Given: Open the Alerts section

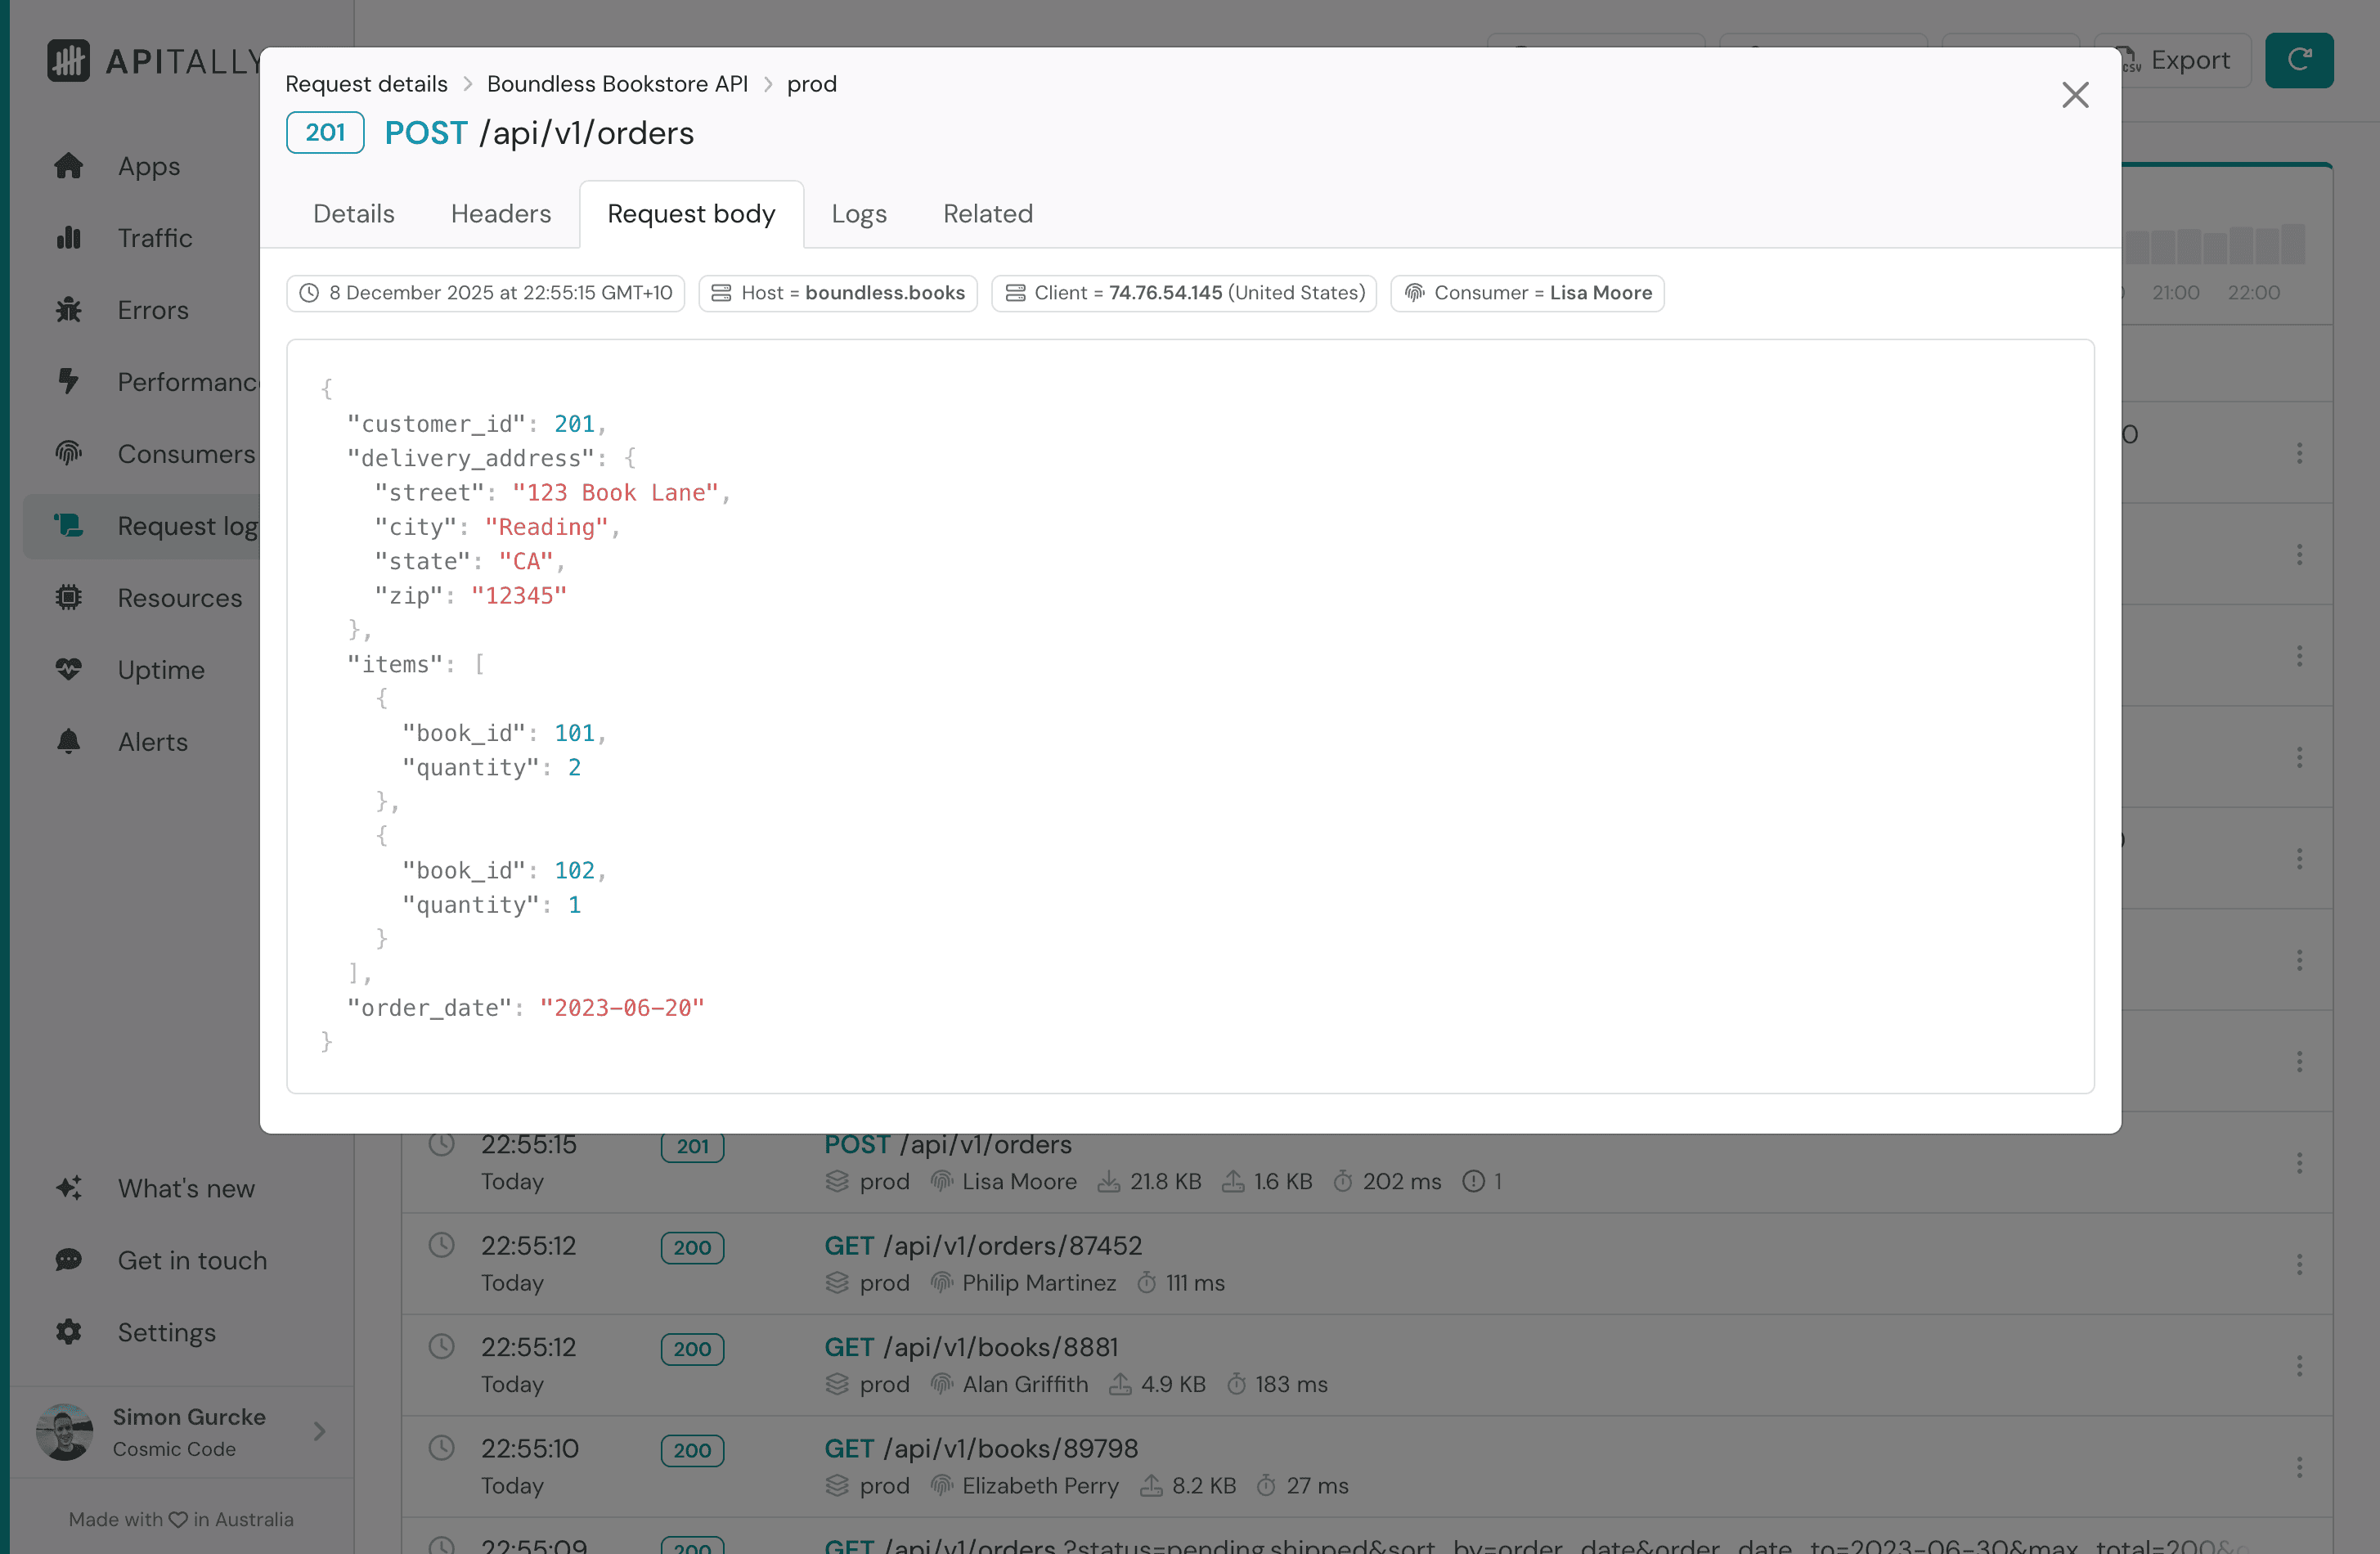Looking at the screenshot, I should coord(152,741).
